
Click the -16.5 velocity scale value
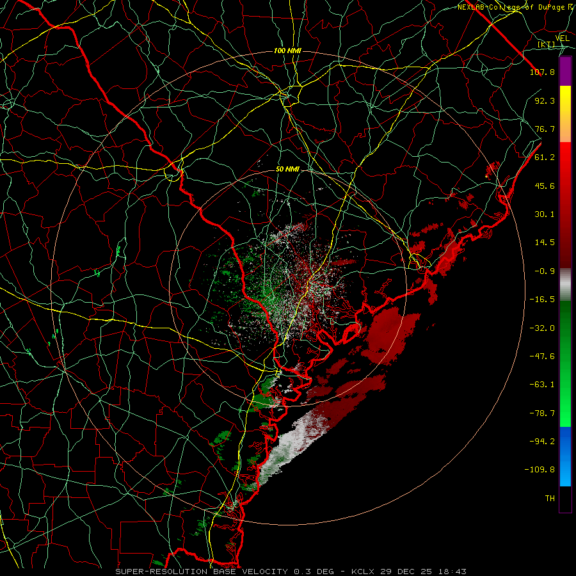pyautogui.click(x=543, y=300)
